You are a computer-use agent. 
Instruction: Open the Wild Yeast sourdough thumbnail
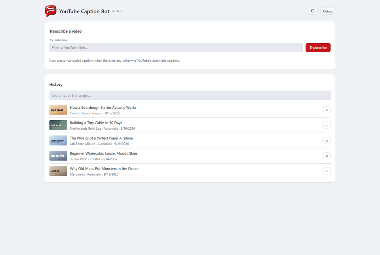click(x=59, y=110)
